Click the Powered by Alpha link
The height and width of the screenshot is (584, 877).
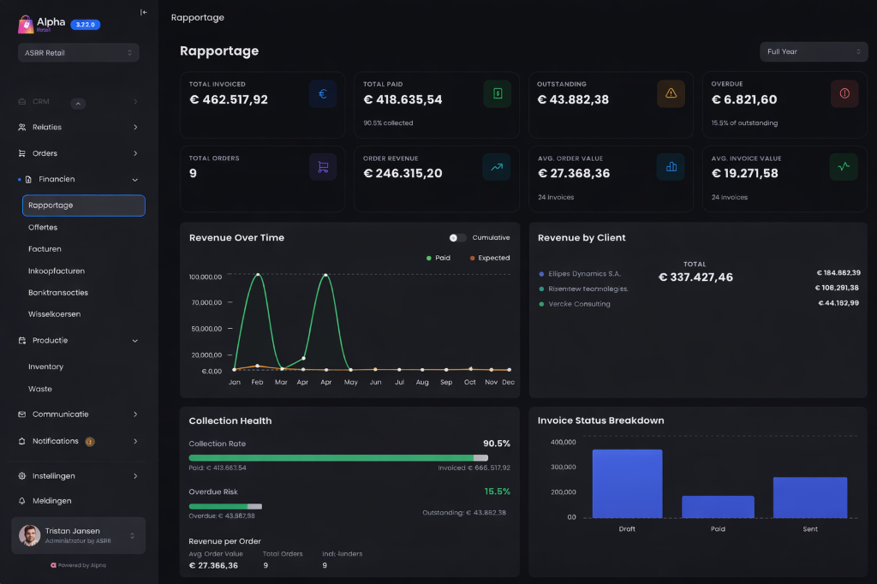(x=78, y=565)
